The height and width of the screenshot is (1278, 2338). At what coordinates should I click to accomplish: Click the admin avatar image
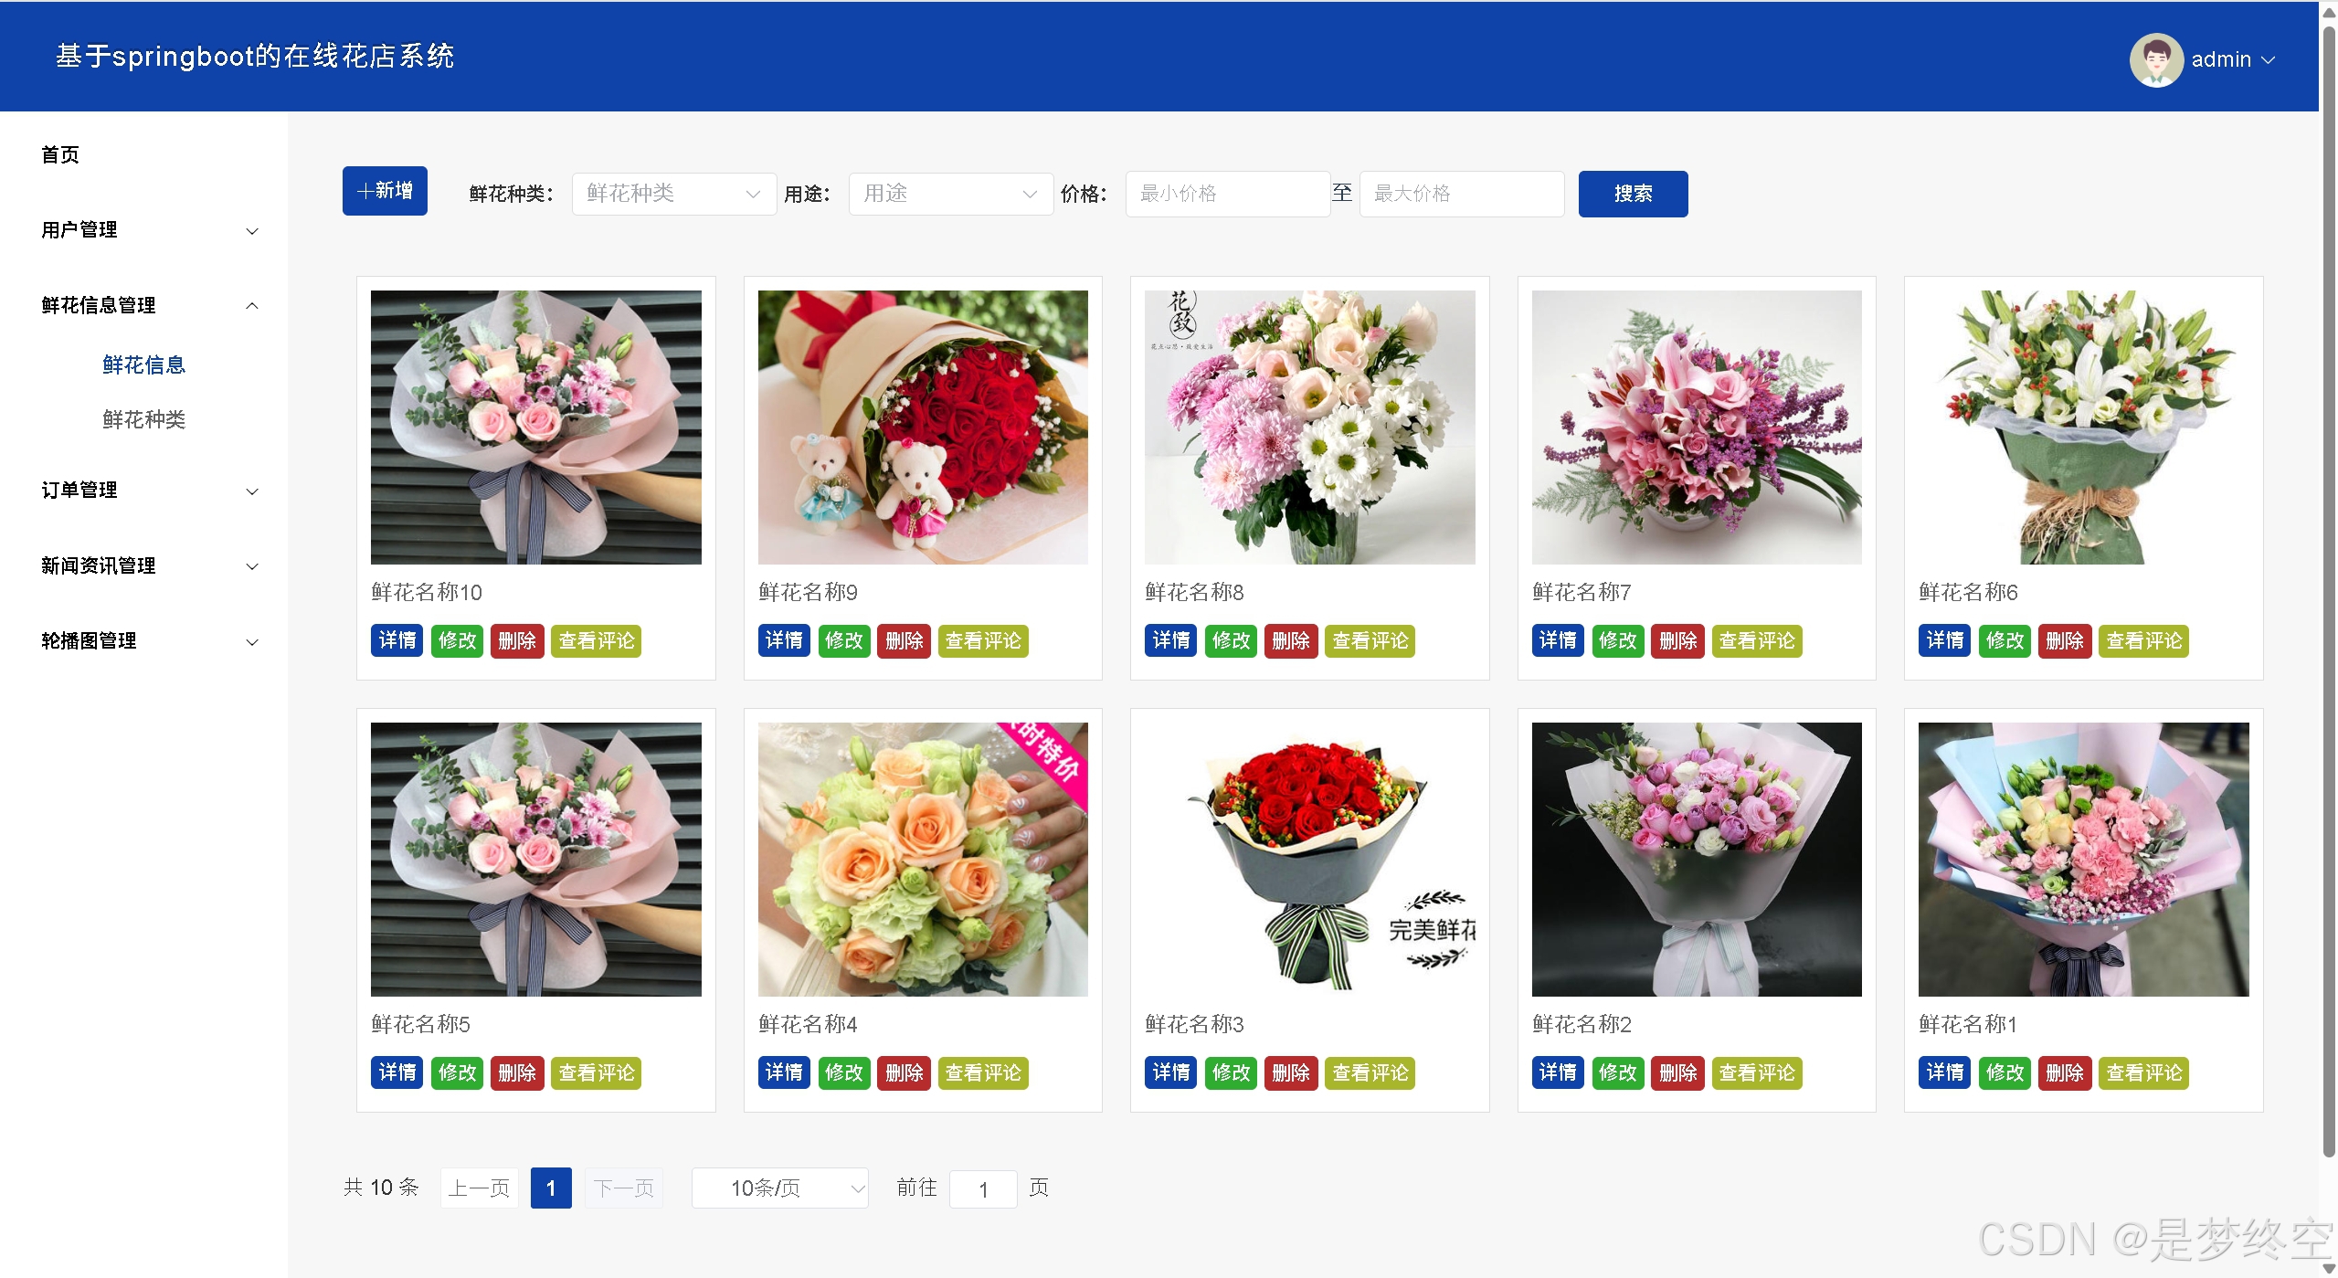tap(2155, 59)
